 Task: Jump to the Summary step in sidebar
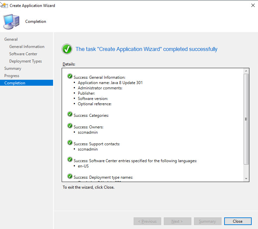point(13,69)
